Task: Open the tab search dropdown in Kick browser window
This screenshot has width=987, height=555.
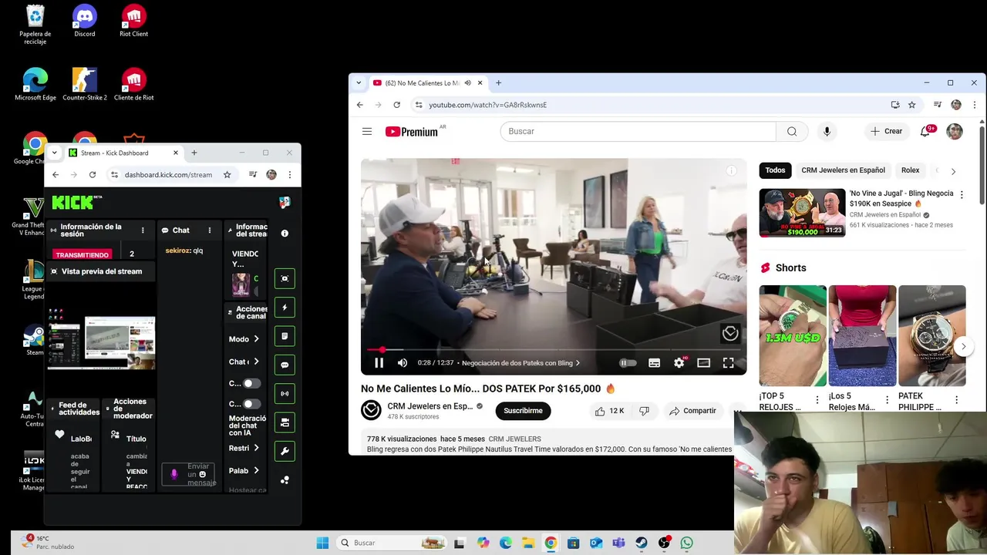Action: point(54,153)
